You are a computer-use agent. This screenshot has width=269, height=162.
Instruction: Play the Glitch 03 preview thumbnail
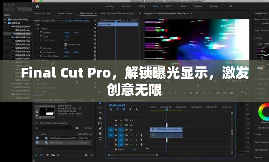[x=37, y=116]
